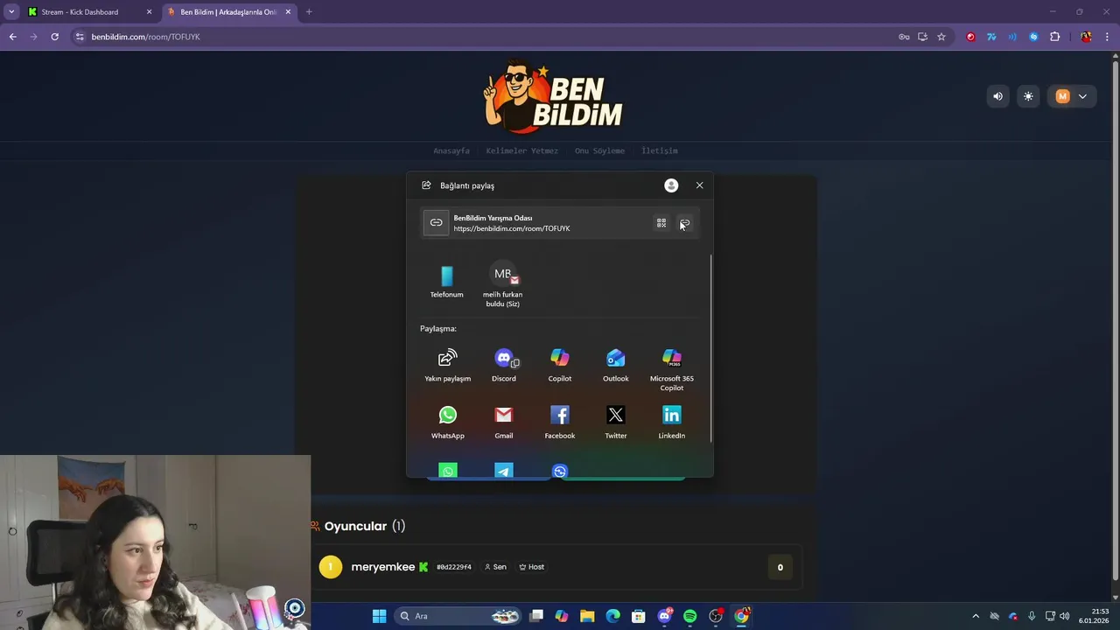Share the link on LinkedIn
The height and width of the screenshot is (630, 1120).
[672, 423]
